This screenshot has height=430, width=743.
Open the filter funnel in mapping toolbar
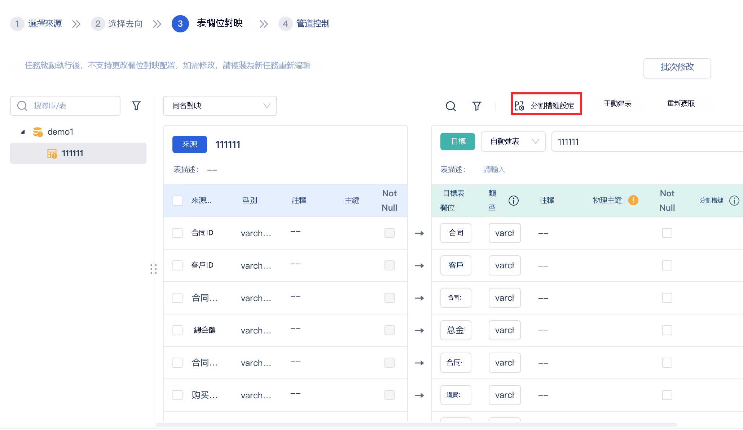(477, 106)
